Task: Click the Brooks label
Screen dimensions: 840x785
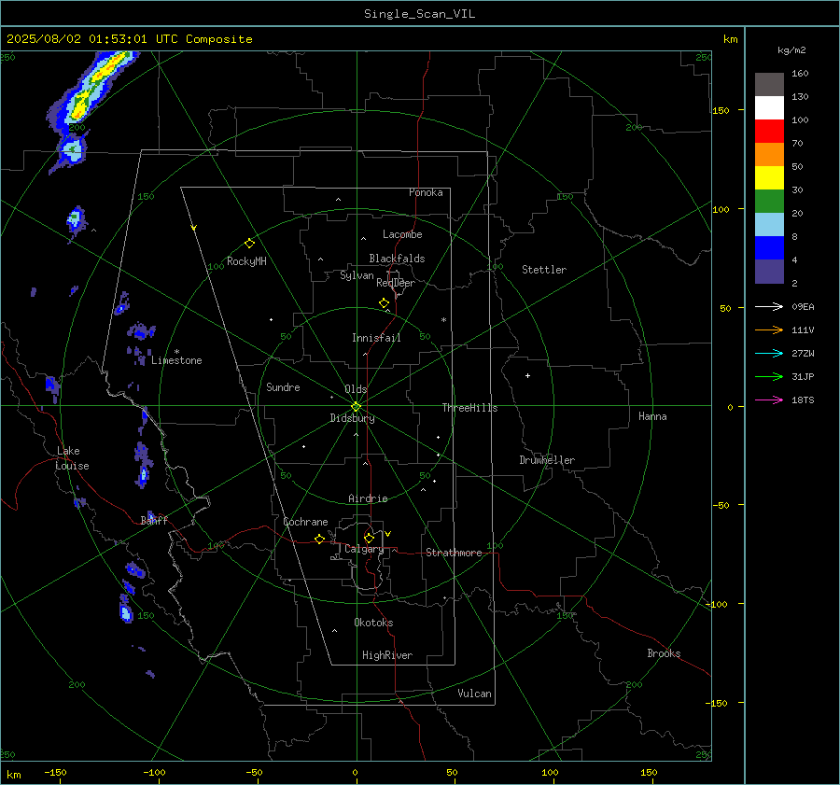Action: coord(664,653)
